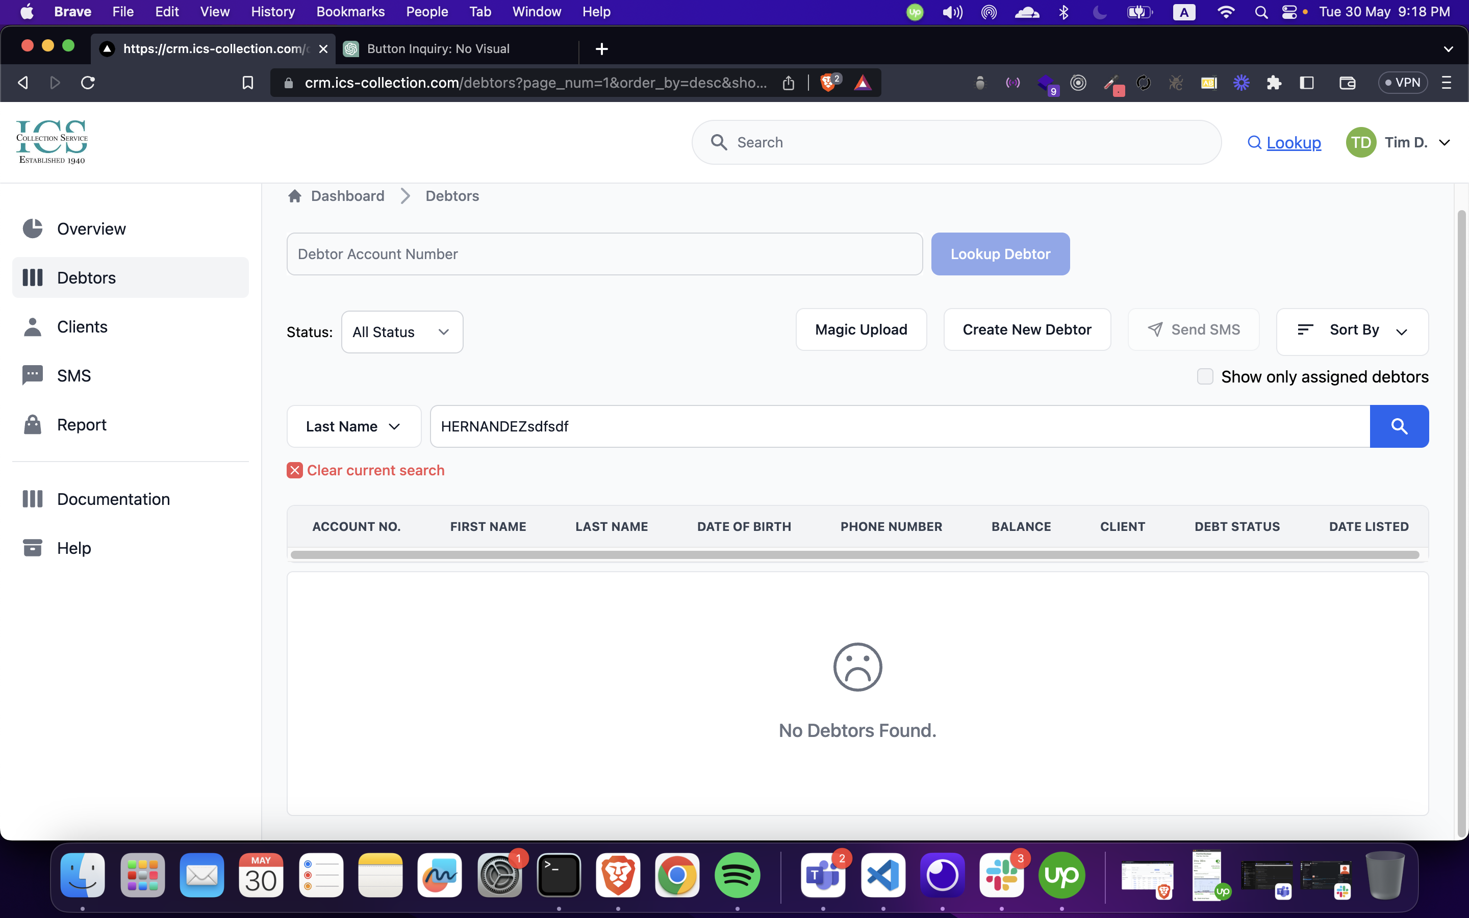Click the Magic Upload button
The width and height of the screenshot is (1469, 918).
[x=861, y=329]
